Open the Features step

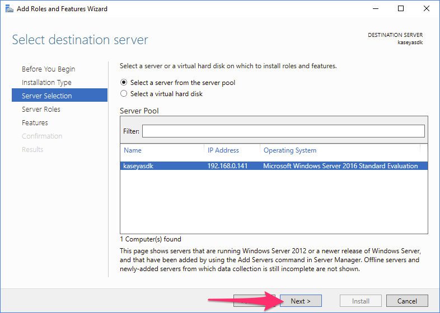coord(35,123)
